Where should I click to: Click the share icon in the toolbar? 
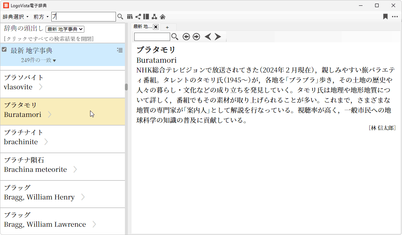(x=138, y=17)
